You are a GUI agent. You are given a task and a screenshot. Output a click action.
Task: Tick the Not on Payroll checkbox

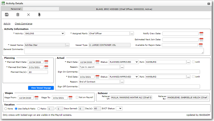tap(77, 98)
